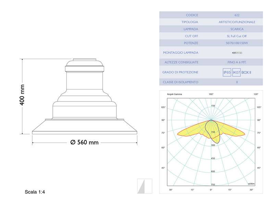Select the IP65 protection badge
Image resolution: width=274 pixels, height=205 pixels.
[x=227, y=72]
